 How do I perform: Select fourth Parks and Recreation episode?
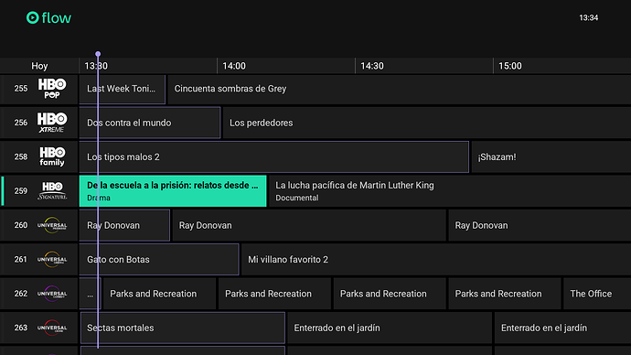505,294
